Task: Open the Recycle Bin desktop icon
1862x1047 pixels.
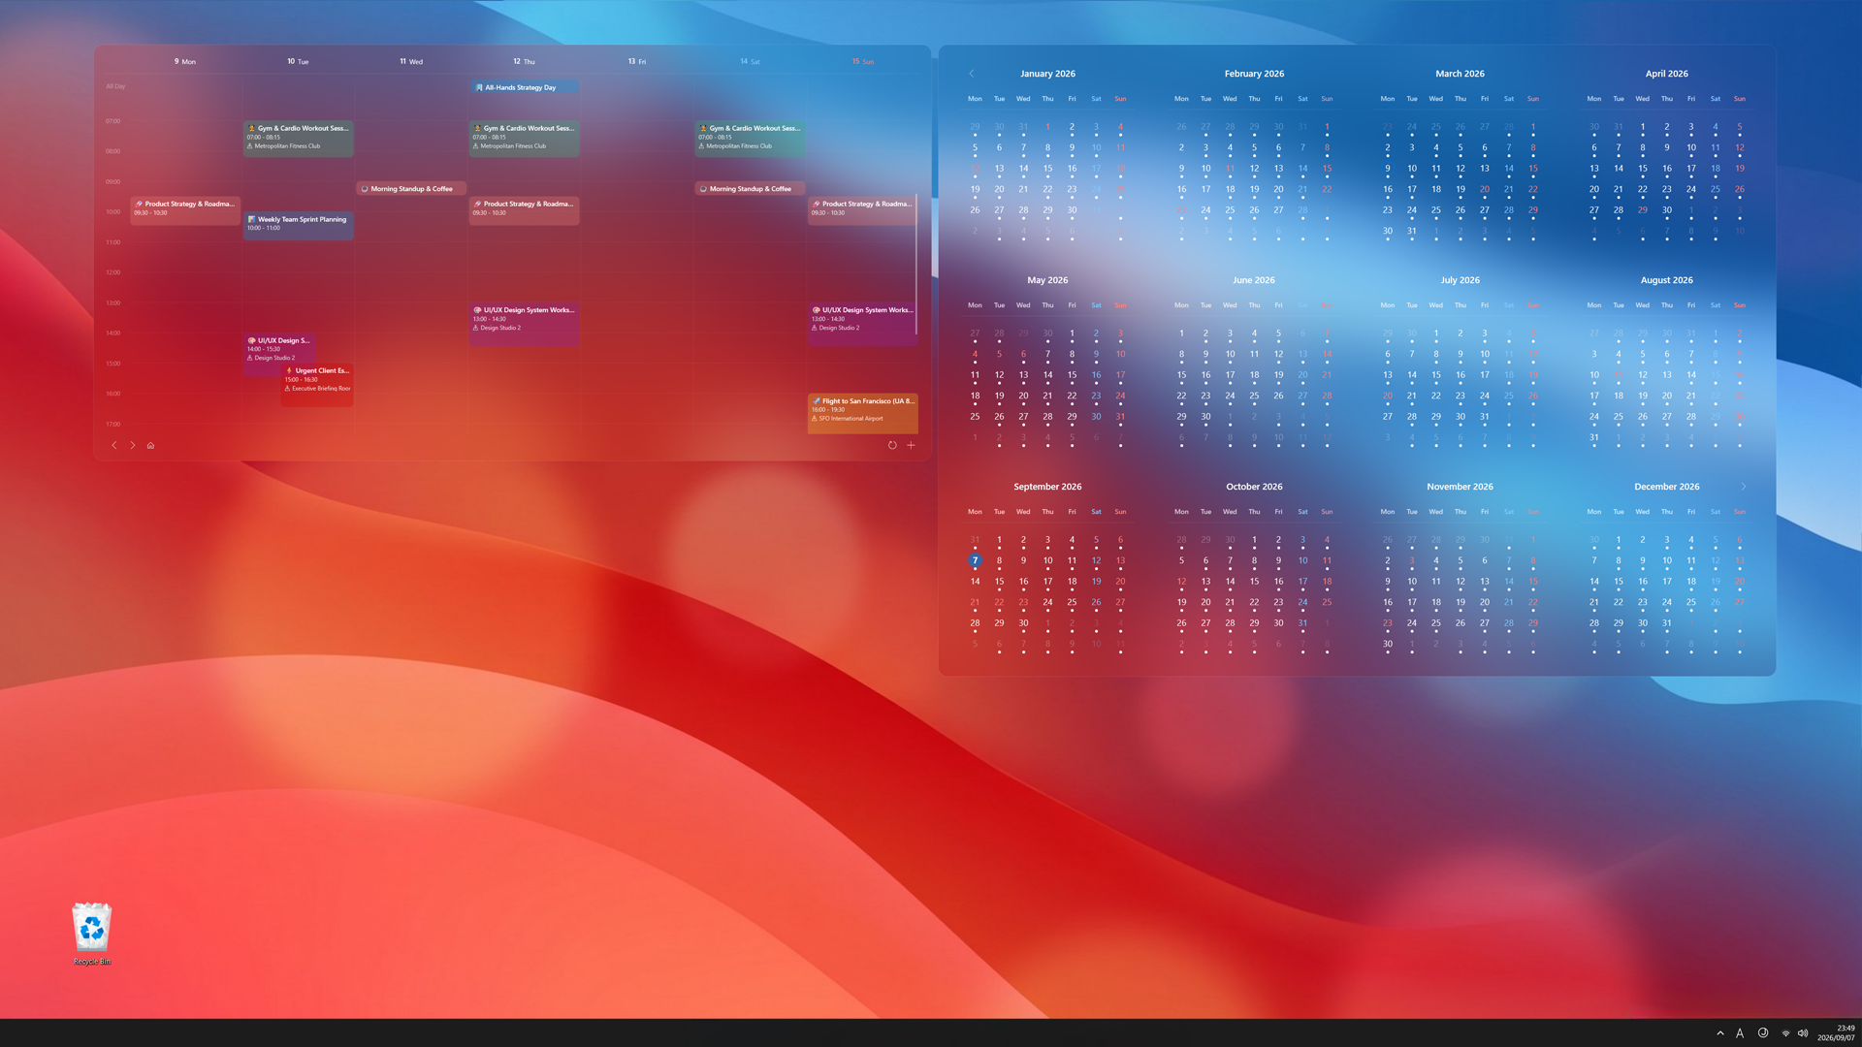Action: click(x=92, y=934)
